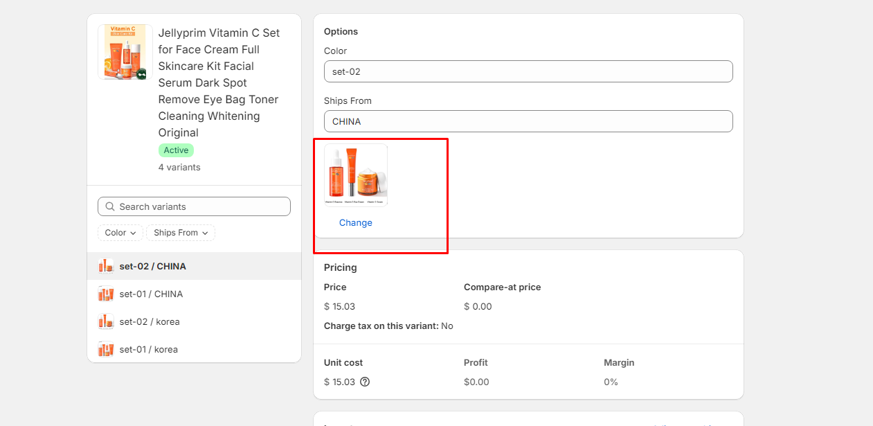This screenshot has width=873, height=426.
Task: Select the set-01 / CHINA variant
Action: [194, 294]
